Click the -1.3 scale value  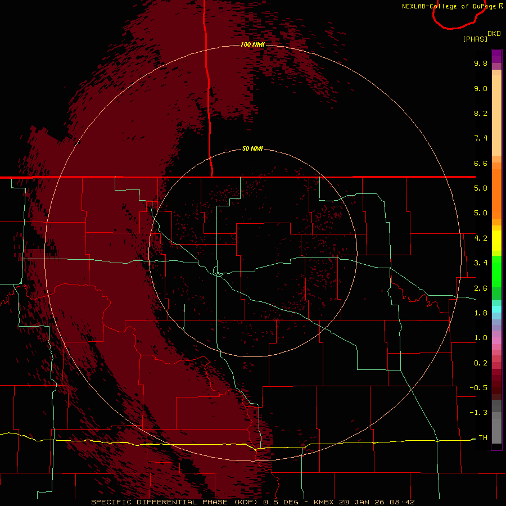point(478,413)
